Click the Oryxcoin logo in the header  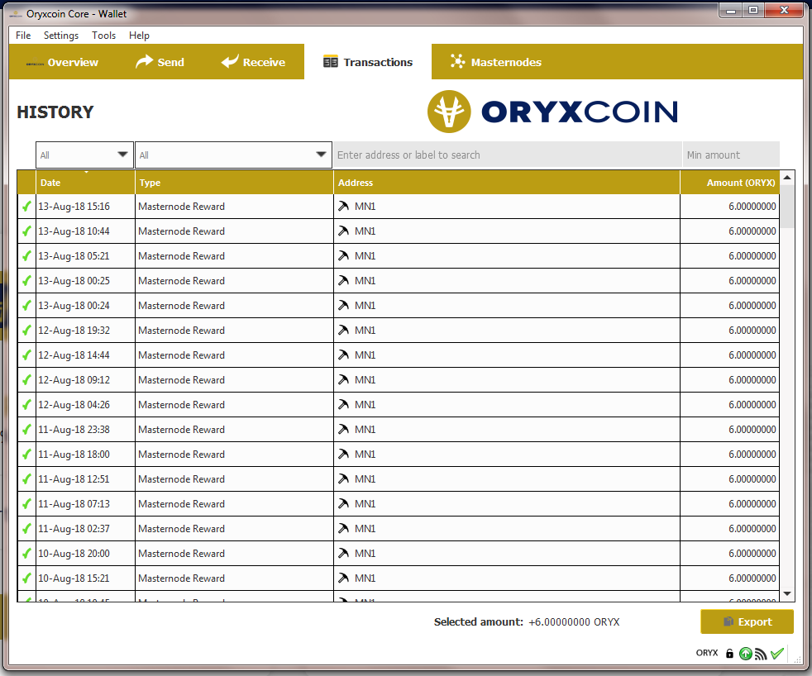click(552, 112)
